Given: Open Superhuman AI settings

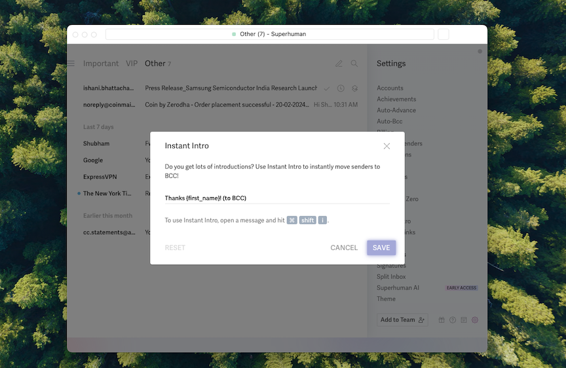Looking at the screenshot, I should 398,288.
